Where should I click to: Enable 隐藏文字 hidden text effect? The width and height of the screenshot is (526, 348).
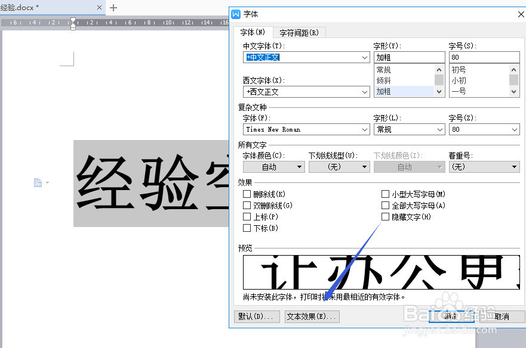click(385, 216)
